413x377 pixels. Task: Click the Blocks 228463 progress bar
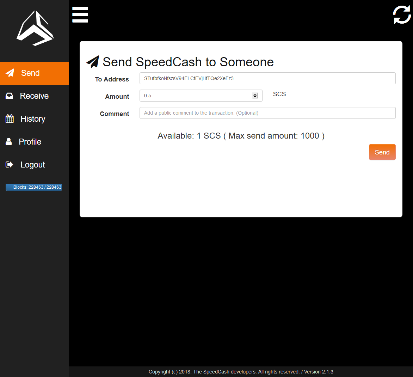click(x=34, y=187)
